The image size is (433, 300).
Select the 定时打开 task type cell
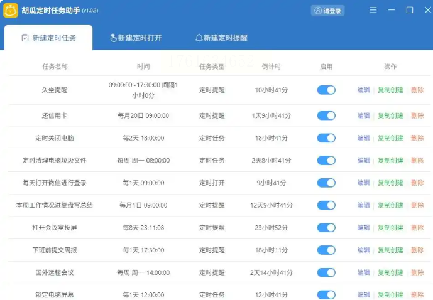tap(212, 183)
